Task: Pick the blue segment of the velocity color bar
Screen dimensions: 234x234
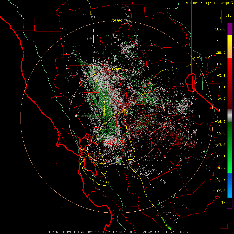Action: [230, 185]
